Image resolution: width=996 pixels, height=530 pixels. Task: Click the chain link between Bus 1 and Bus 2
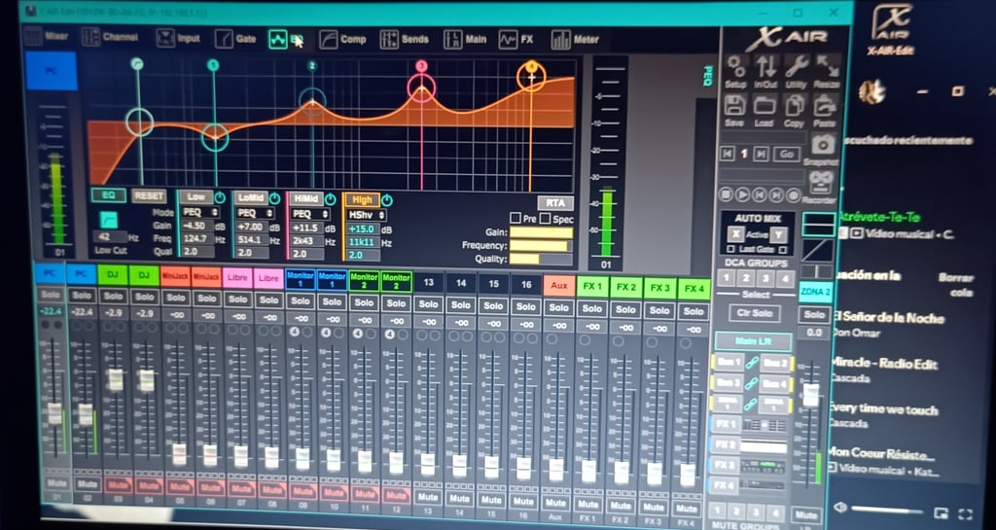pyautogui.click(x=752, y=363)
